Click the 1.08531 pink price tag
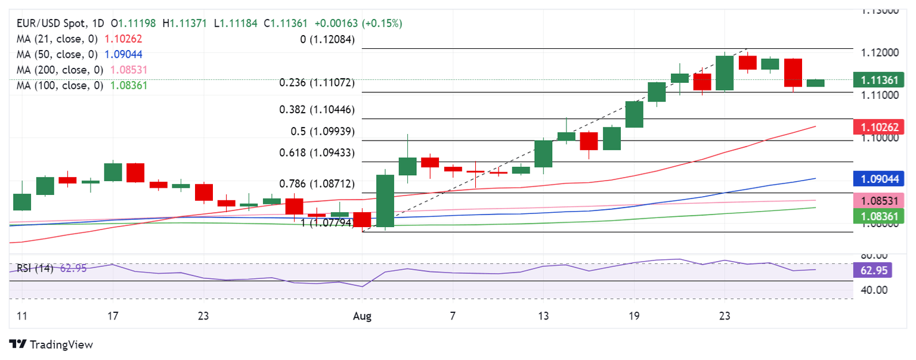Viewport: 916px width, 360px height. 880,200
